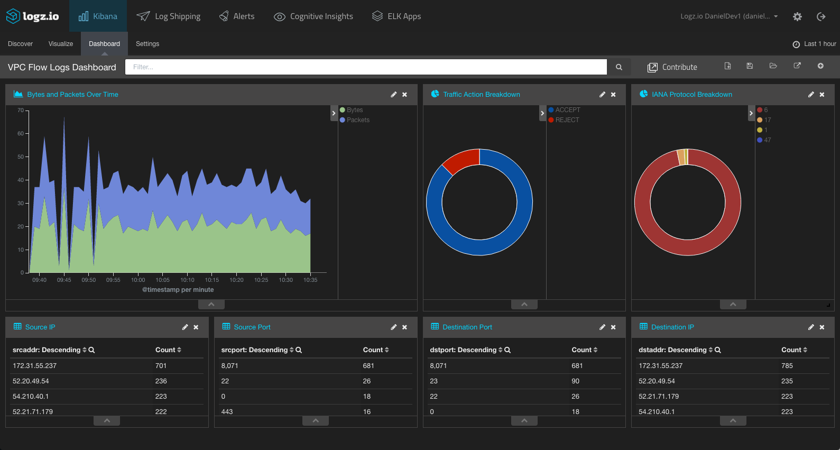
Task: Edit Source Port panel pencil
Action: pos(393,327)
